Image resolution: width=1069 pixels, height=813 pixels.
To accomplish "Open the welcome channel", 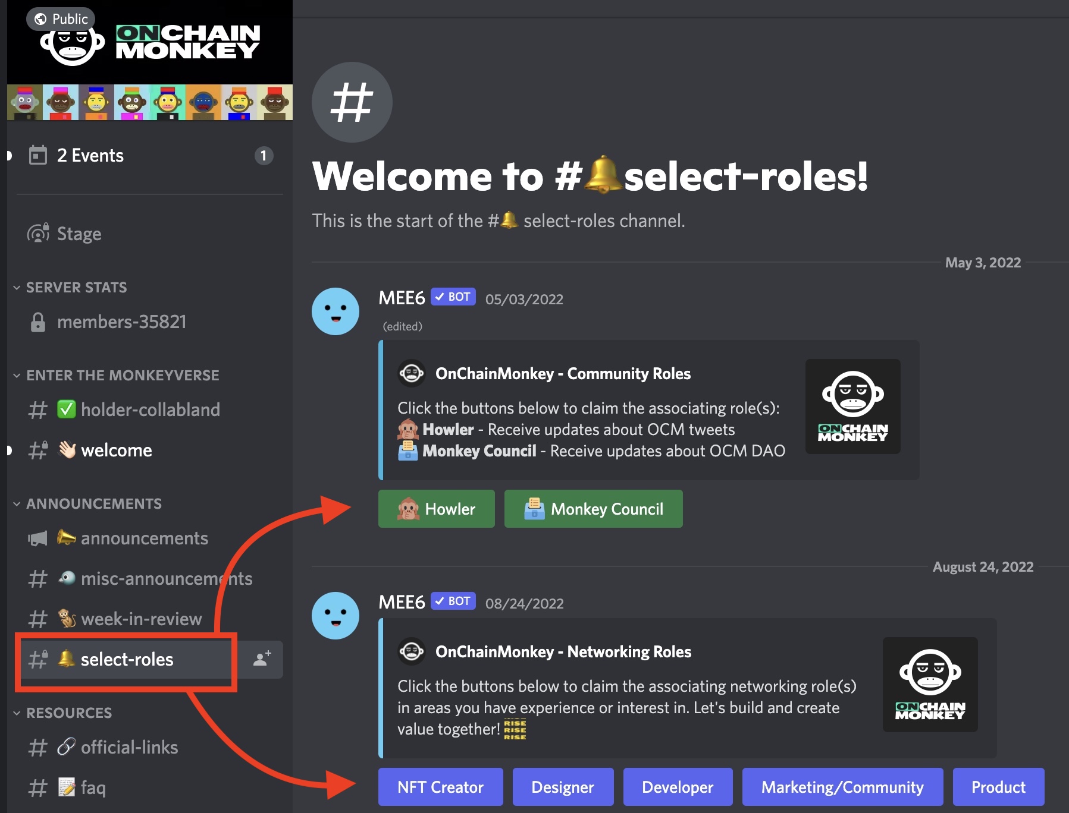I will [x=150, y=450].
